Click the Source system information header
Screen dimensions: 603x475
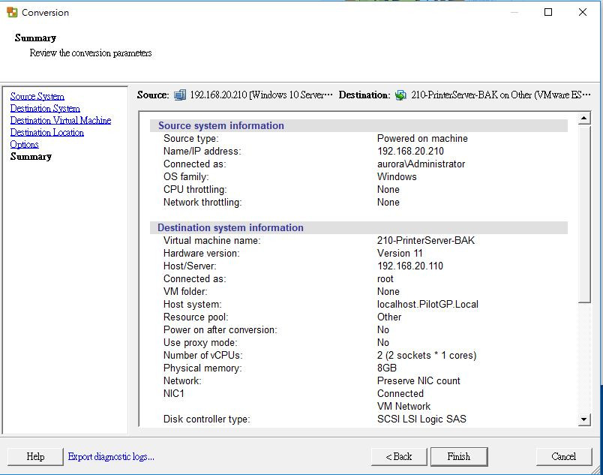point(221,126)
